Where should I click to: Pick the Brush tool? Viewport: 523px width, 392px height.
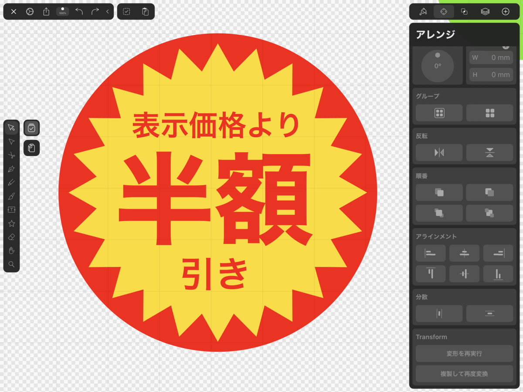tap(12, 196)
